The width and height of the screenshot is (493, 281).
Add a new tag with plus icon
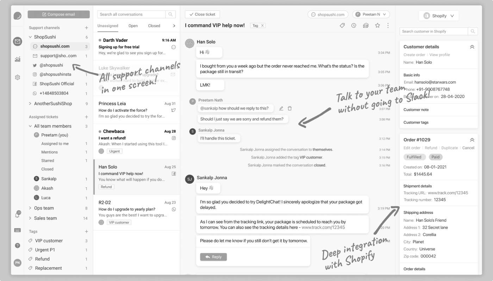[x=86, y=231]
